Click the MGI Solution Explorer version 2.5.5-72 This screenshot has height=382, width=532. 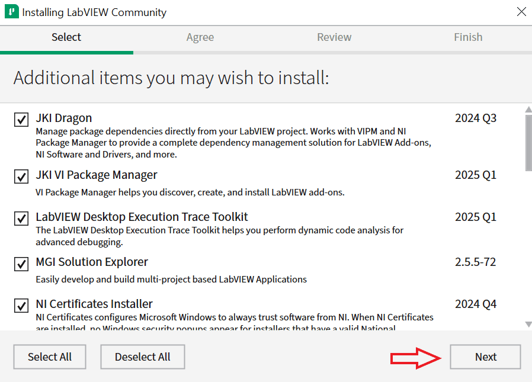pos(475,262)
